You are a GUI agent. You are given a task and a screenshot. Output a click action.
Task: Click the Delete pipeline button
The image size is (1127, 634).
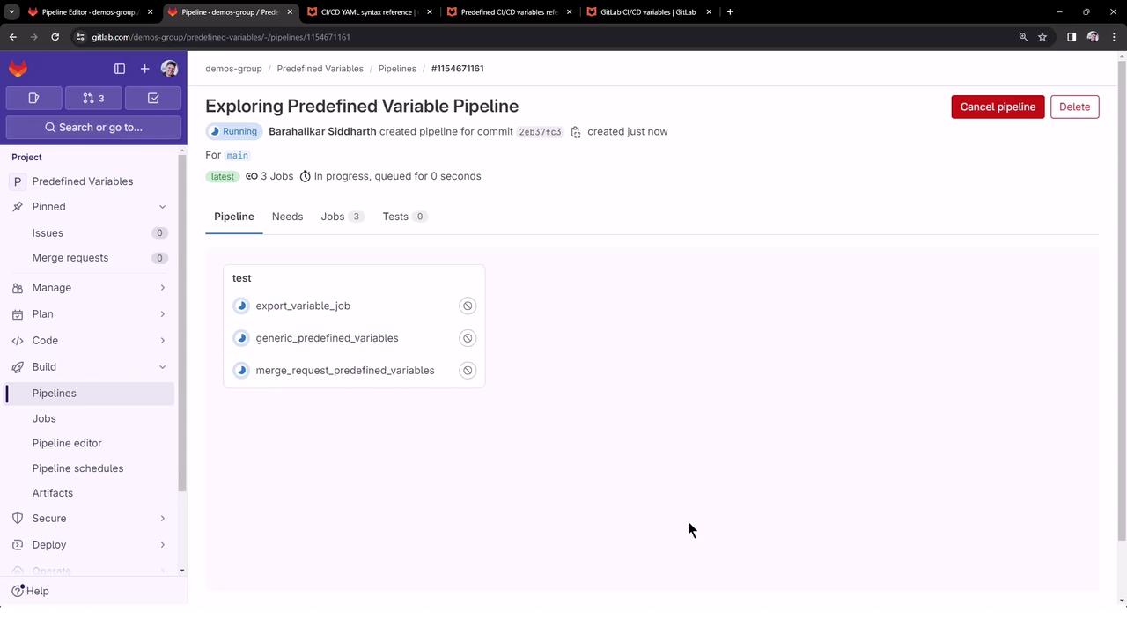(1074, 107)
